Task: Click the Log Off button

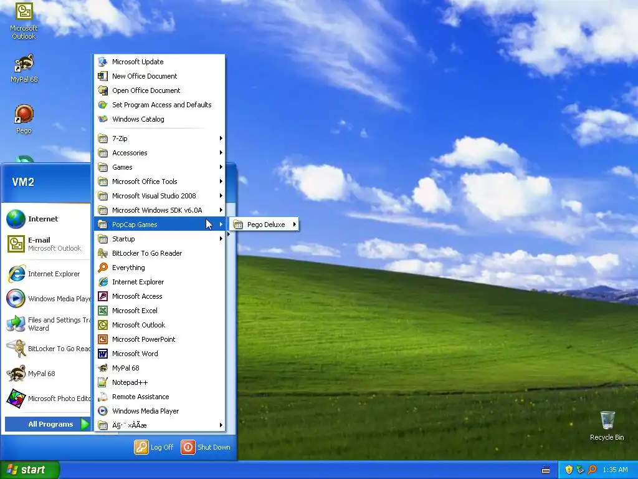Action: click(x=154, y=447)
